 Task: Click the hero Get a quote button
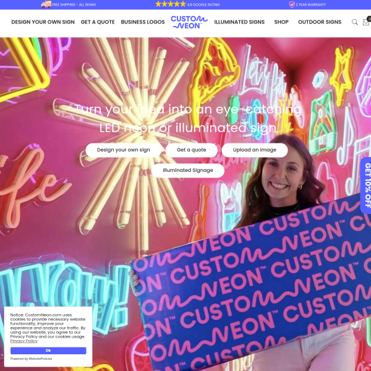coord(192,150)
